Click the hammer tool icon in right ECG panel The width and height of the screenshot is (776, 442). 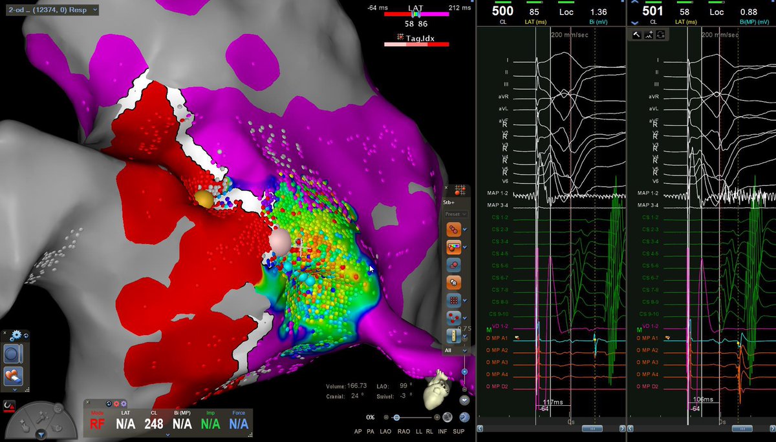tap(636, 35)
